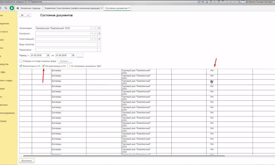Open print preview from top toolbar
Screen dimensions: 275x165
(x=207, y=2)
